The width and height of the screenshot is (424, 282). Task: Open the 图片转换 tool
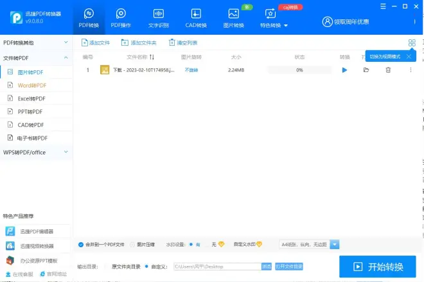tap(234, 17)
